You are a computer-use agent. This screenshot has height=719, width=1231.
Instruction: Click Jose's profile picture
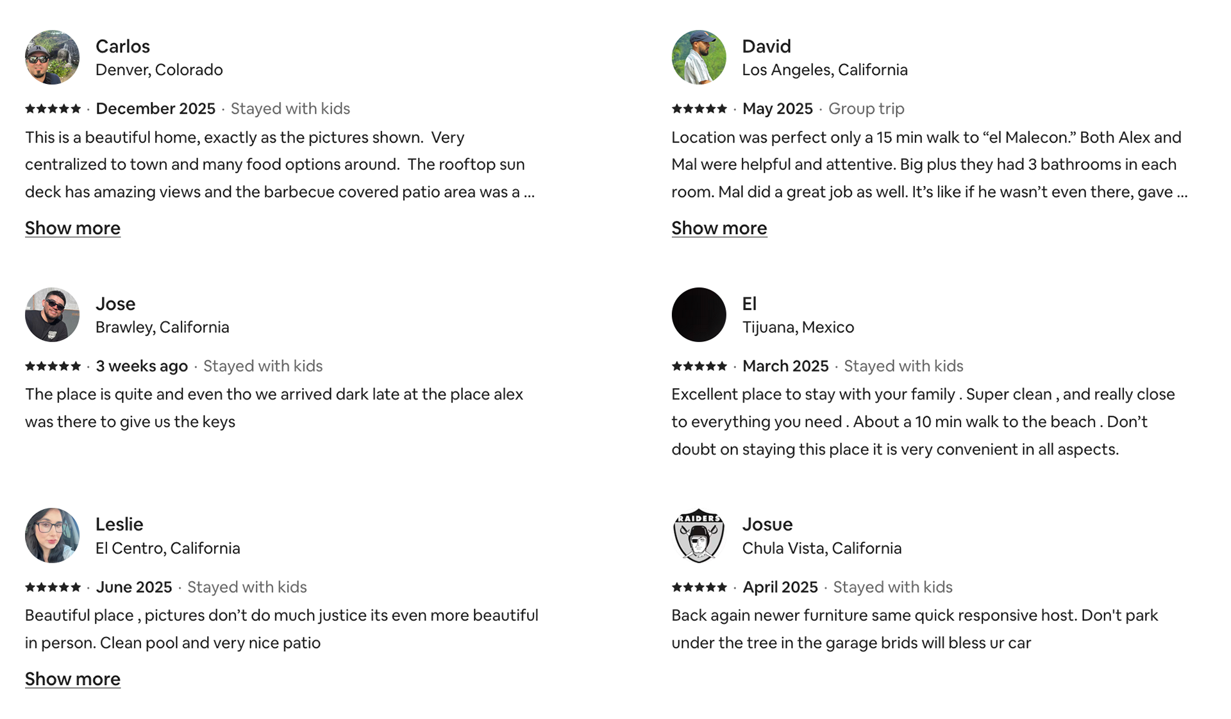pos(52,314)
